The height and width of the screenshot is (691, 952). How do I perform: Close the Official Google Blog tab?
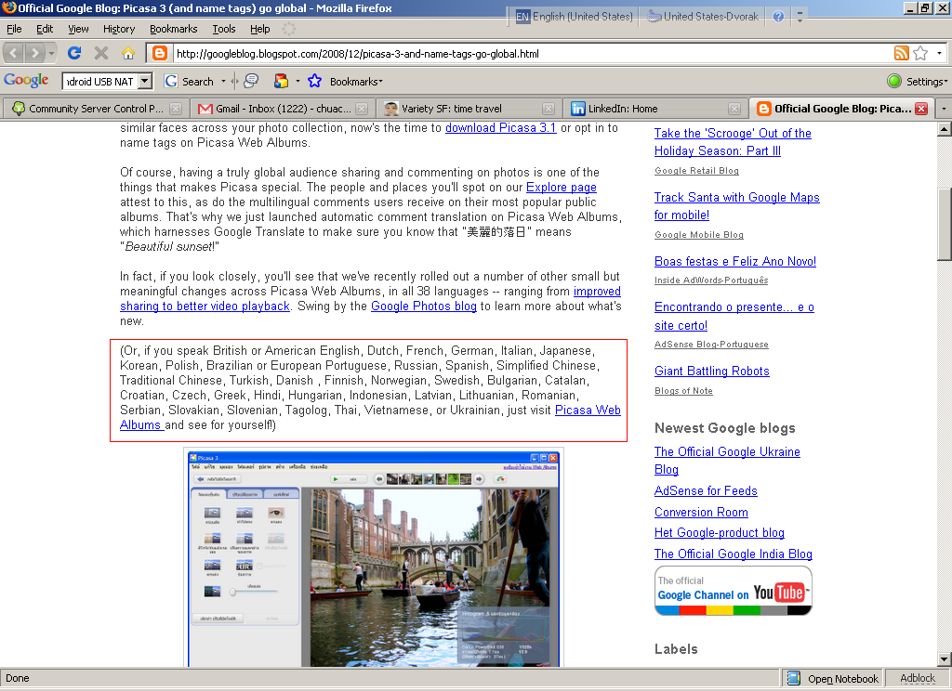(x=921, y=109)
